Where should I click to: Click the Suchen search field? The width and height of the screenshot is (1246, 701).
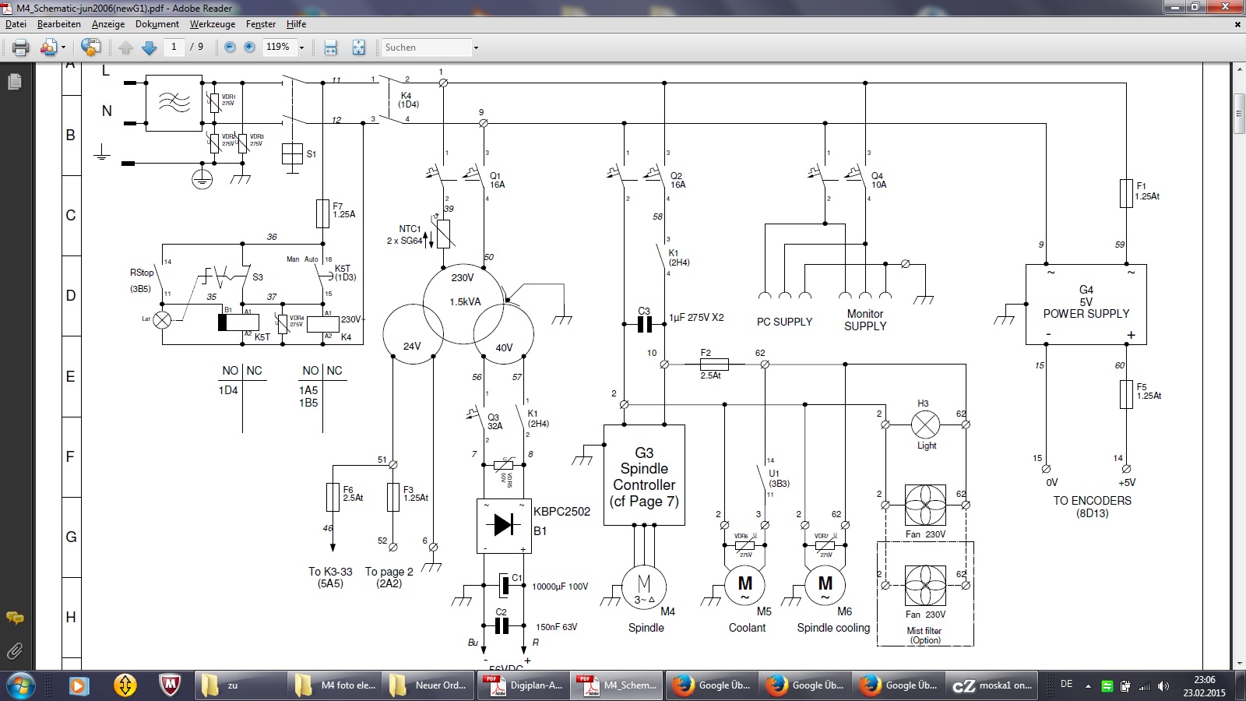click(426, 48)
